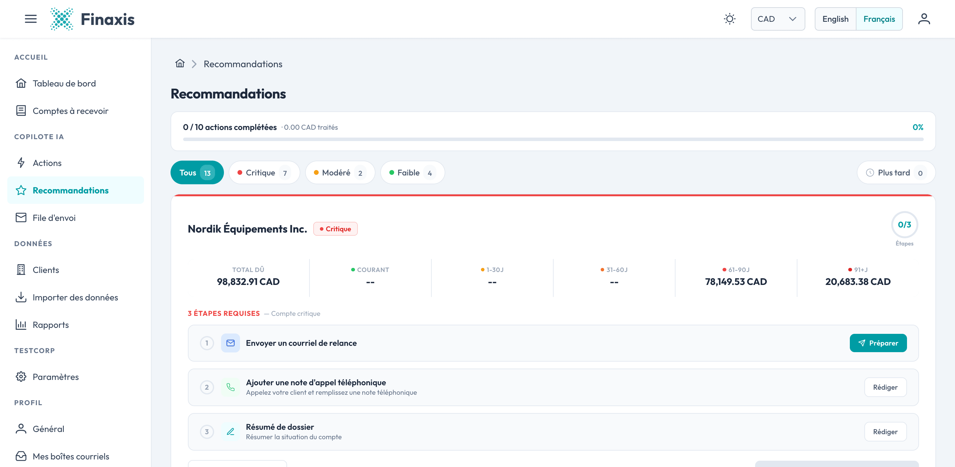Select the Tous filter tab
Viewport: 955px width, 467px height.
pyautogui.click(x=197, y=173)
